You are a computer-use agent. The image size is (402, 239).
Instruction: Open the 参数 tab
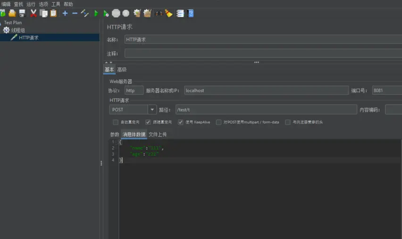115,134
